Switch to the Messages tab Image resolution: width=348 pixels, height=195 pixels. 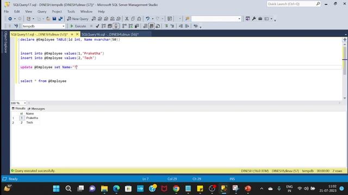point(36,109)
